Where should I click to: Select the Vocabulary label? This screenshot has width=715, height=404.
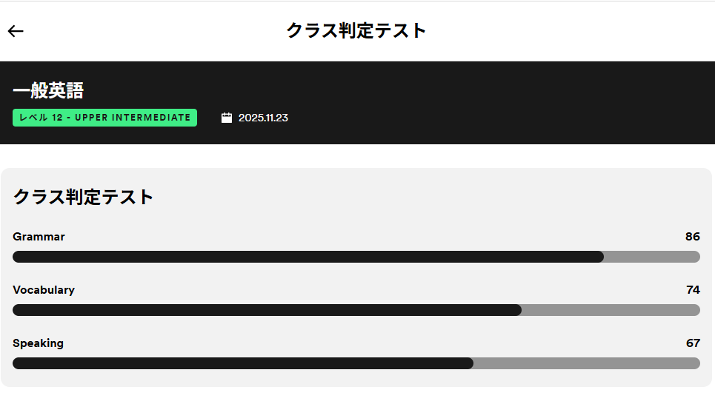[44, 290]
